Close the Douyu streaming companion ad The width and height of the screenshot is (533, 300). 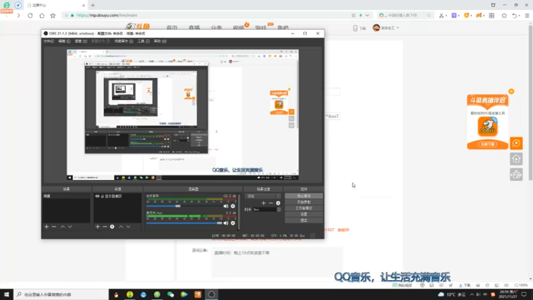[x=511, y=91]
